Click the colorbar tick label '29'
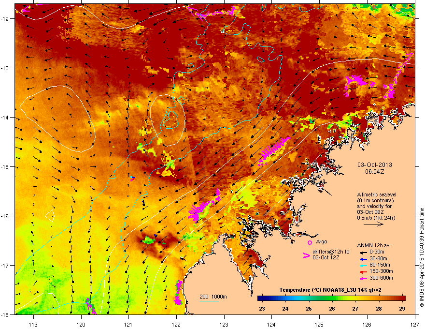Image resolution: width=425 pixels, height=329 pixels. [x=402, y=309]
